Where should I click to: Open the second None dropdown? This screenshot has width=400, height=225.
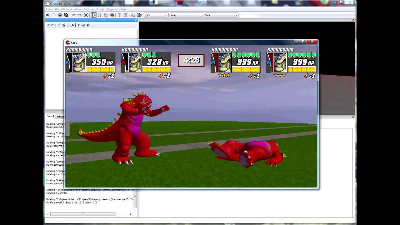click(x=221, y=15)
